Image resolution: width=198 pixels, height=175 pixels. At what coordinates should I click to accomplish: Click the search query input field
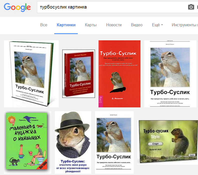click(x=110, y=7)
